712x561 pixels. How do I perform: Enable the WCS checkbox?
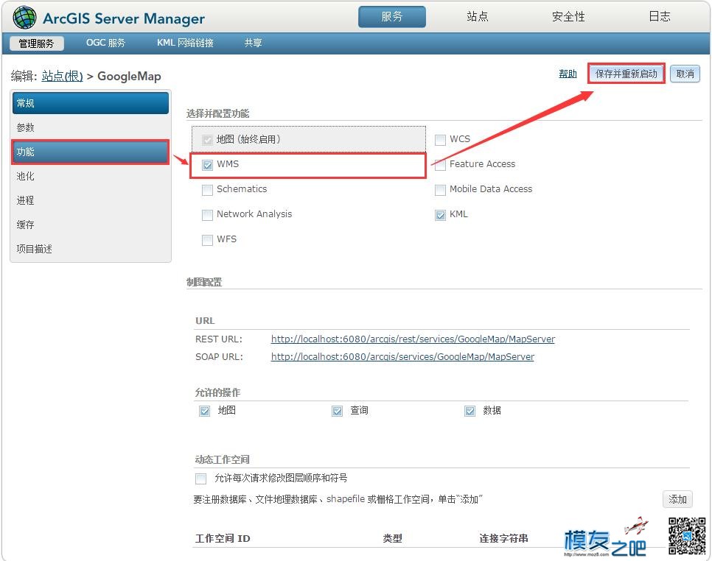(440, 140)
